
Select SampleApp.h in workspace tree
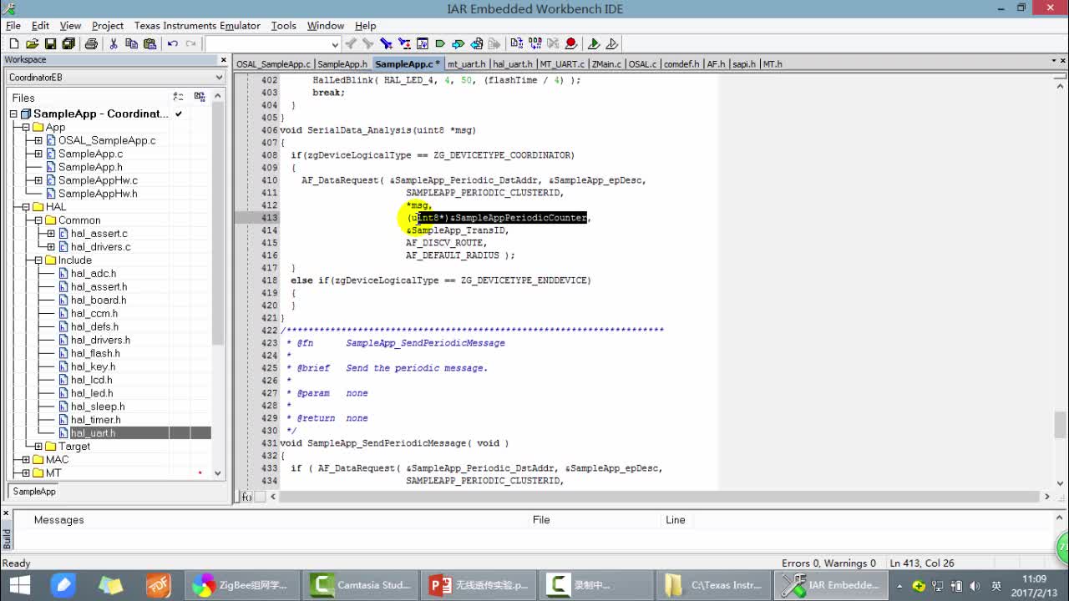[x=90, y=167]
